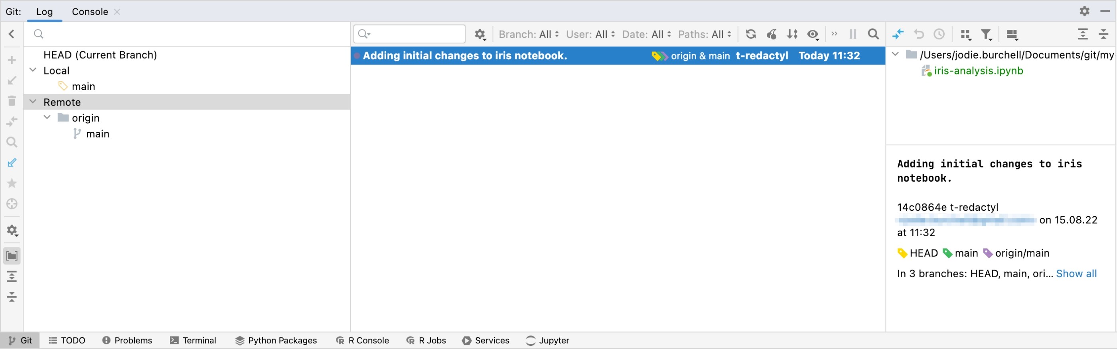
Task: Switch to the Console tab
Action: point(89,12)
